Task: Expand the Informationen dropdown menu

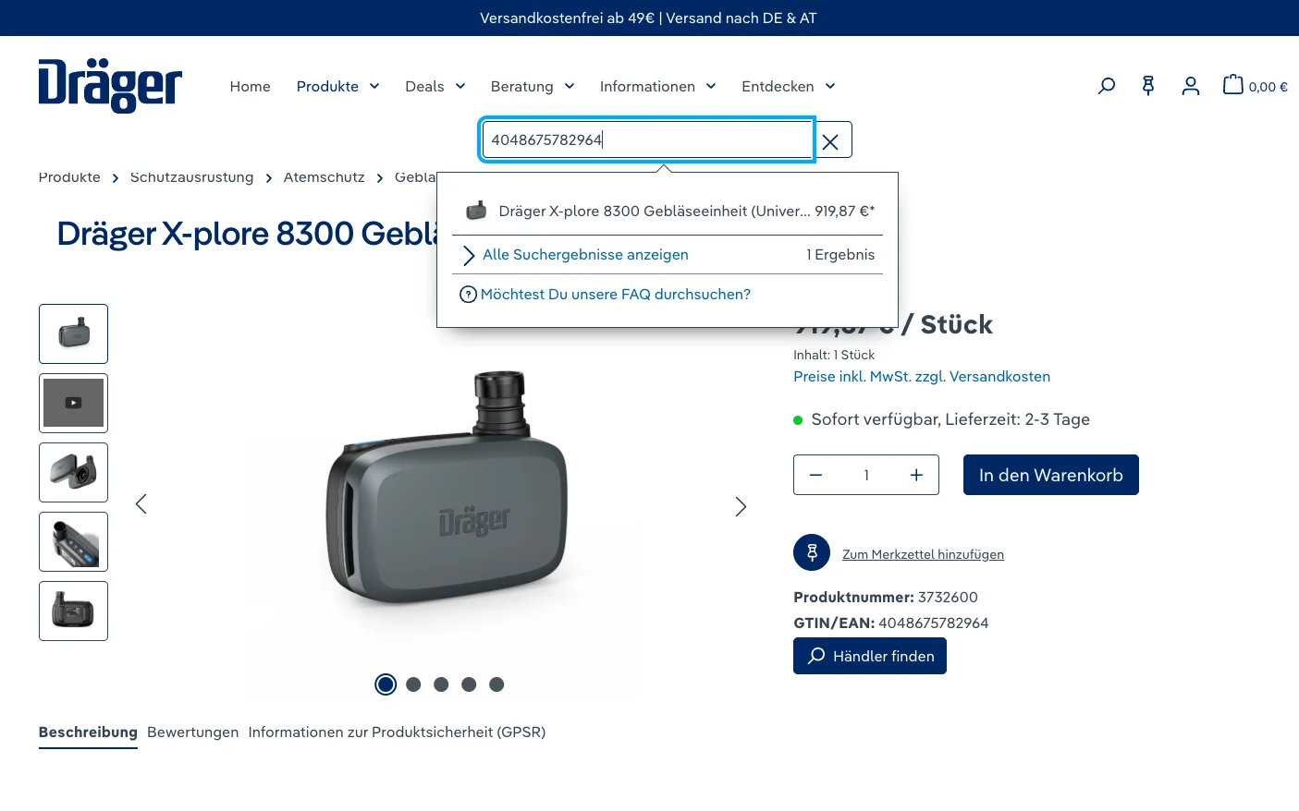Action: coord(657,87)
